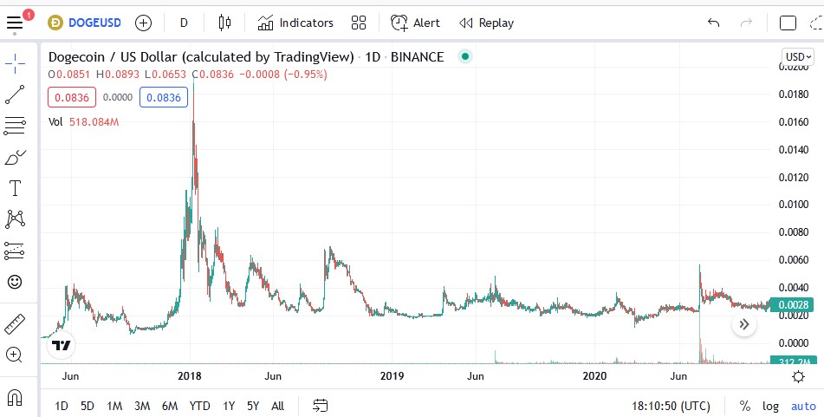Open USD currency dropdown
Image resolution: width=824 pixels, height=417 pixels.
(x=798, y=56)
